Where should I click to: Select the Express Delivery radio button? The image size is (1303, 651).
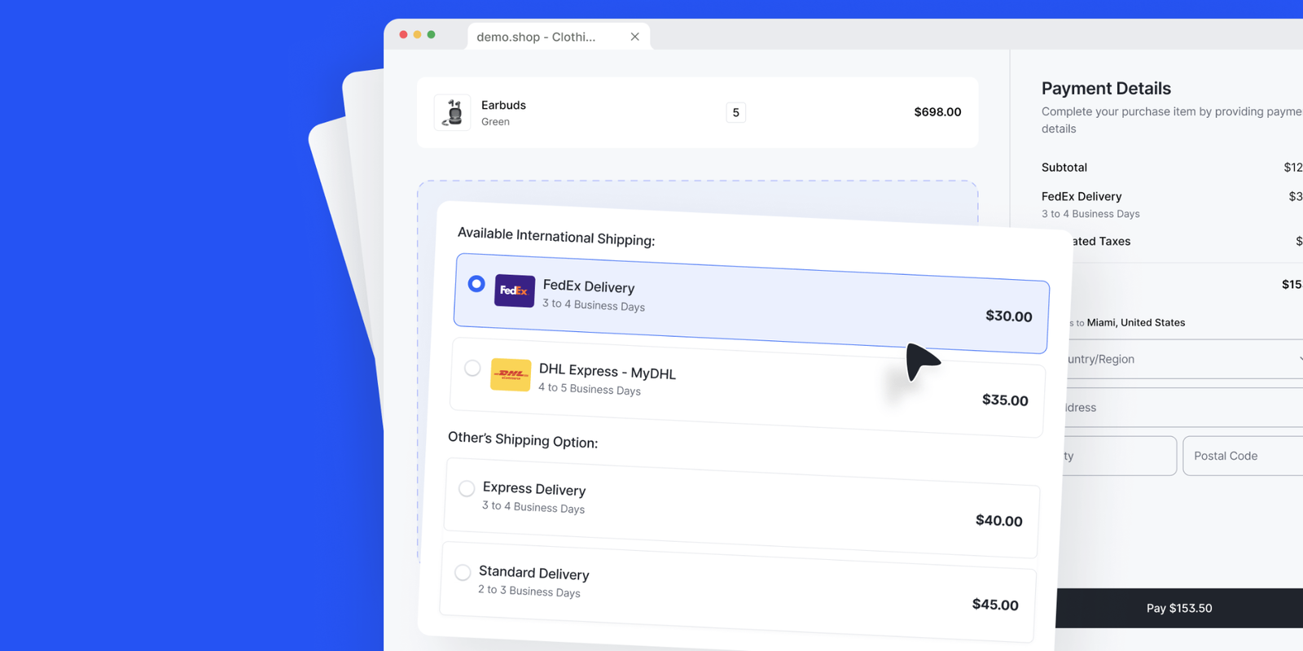tap(467, 488)
